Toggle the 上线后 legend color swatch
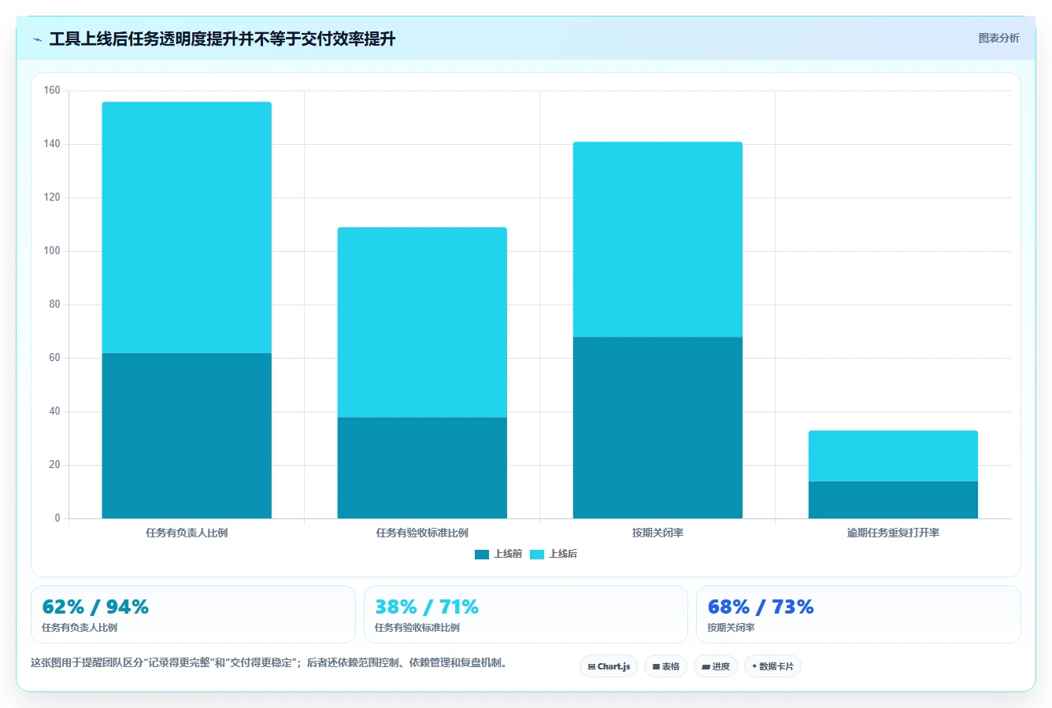 point(537,555)
